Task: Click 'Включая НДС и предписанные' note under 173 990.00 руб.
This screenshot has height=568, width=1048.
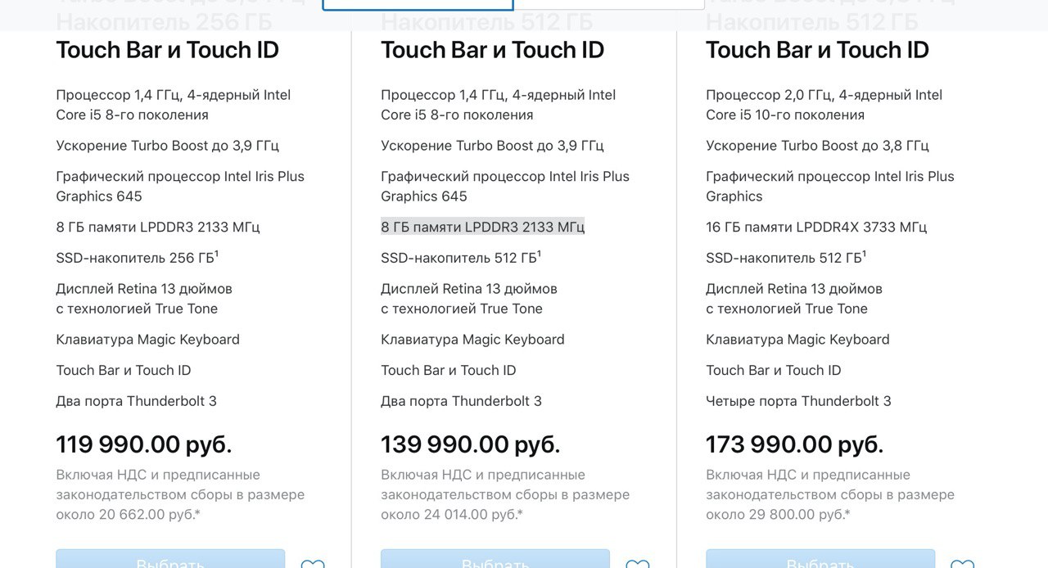Action: (x=808, y=475)
